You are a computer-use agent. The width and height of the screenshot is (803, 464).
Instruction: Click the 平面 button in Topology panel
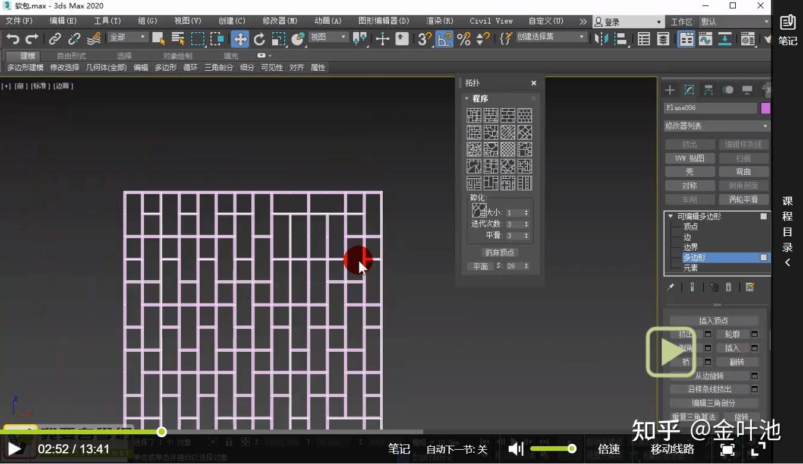[480, 267]
